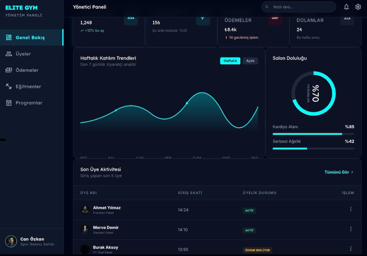
Task: Open the settings gear icon
Action: coord(358,7)
